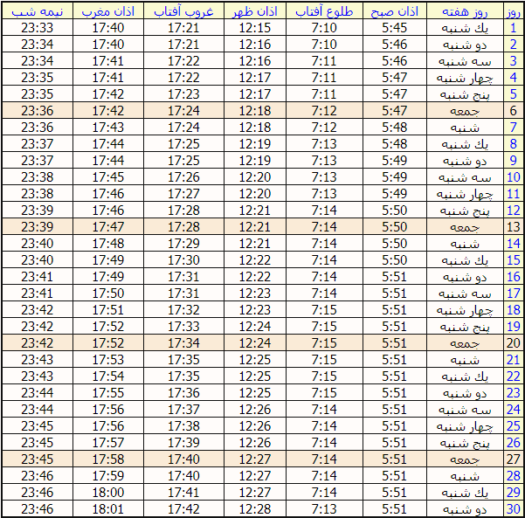
Task: Click the اذان مغرب time 17:45
Action: click(x=108, y=176)
